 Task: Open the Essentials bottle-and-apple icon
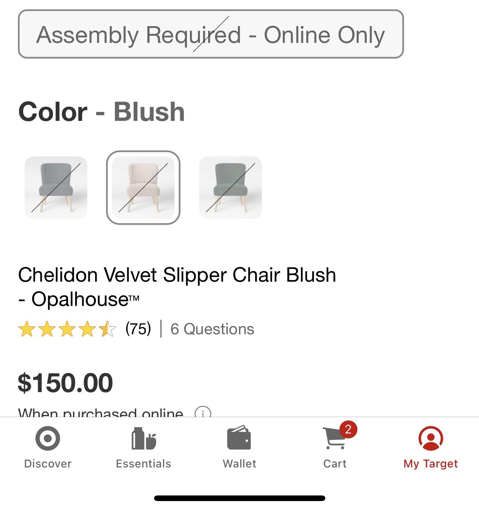click(144, 438)
